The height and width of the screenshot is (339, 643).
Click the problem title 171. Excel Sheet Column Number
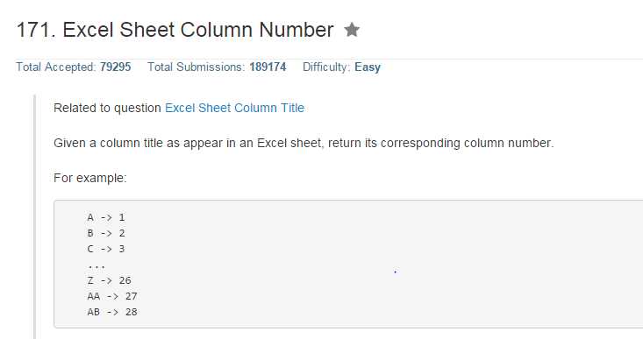[175, 30]
